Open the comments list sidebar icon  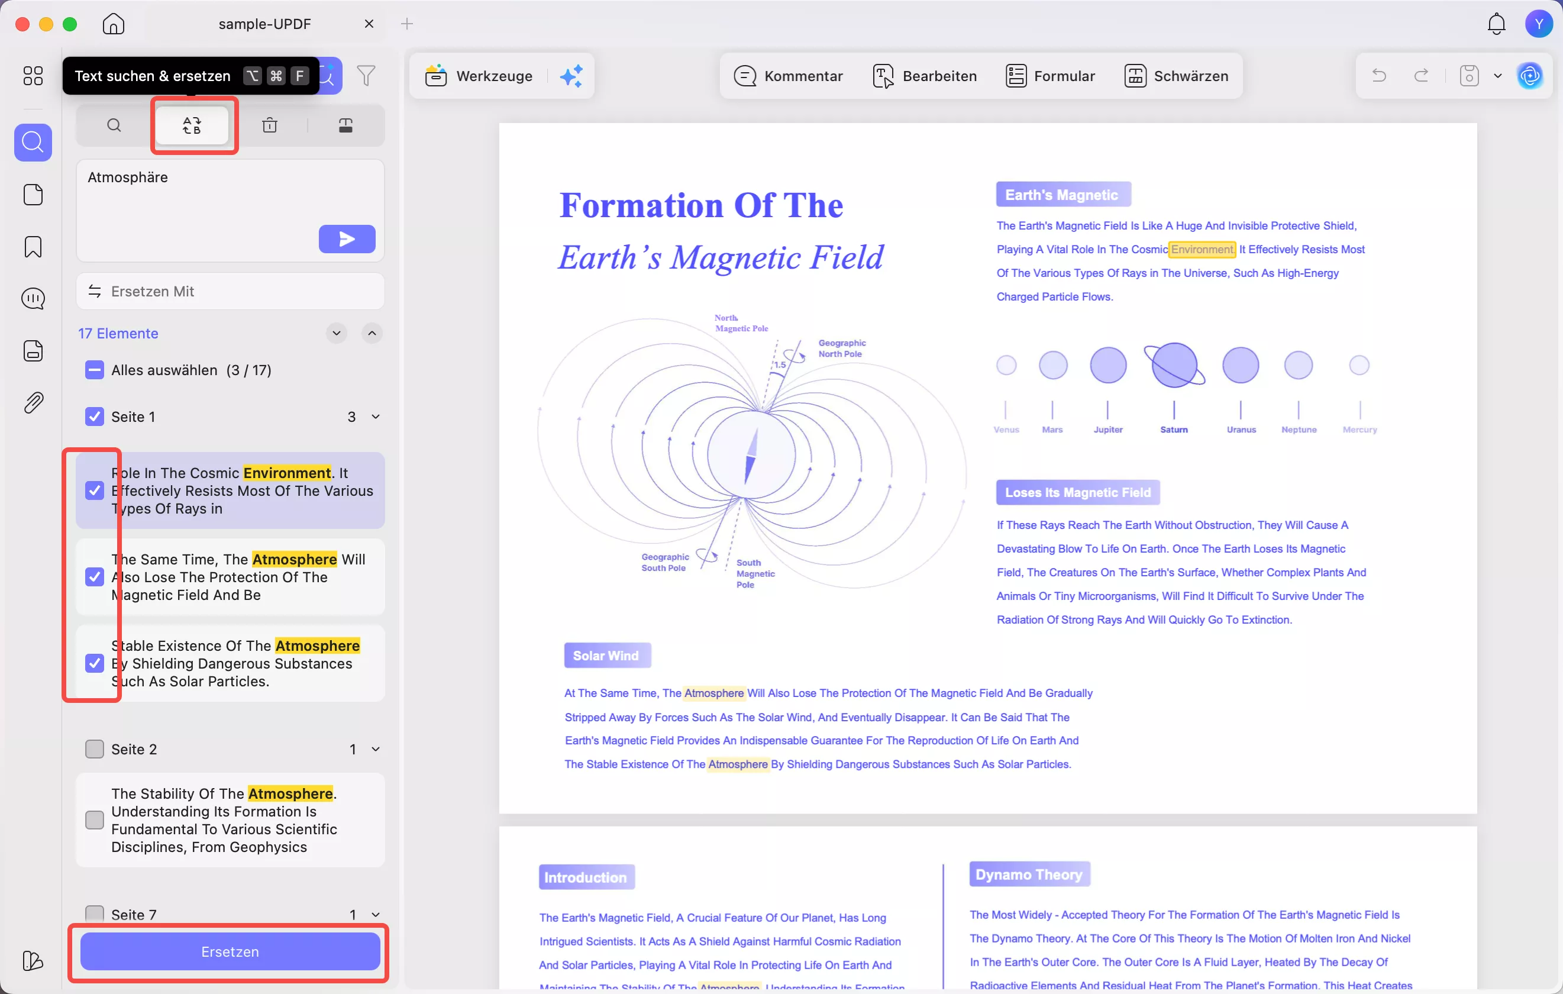33,299
